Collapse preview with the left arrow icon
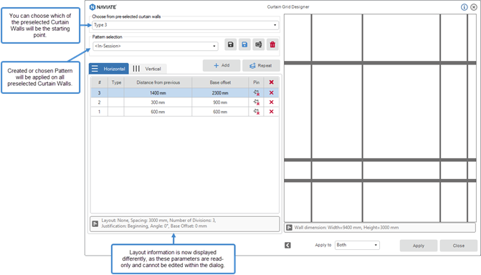Image resolution: width=481 pixels, height=275 pixels. point(287,245)
